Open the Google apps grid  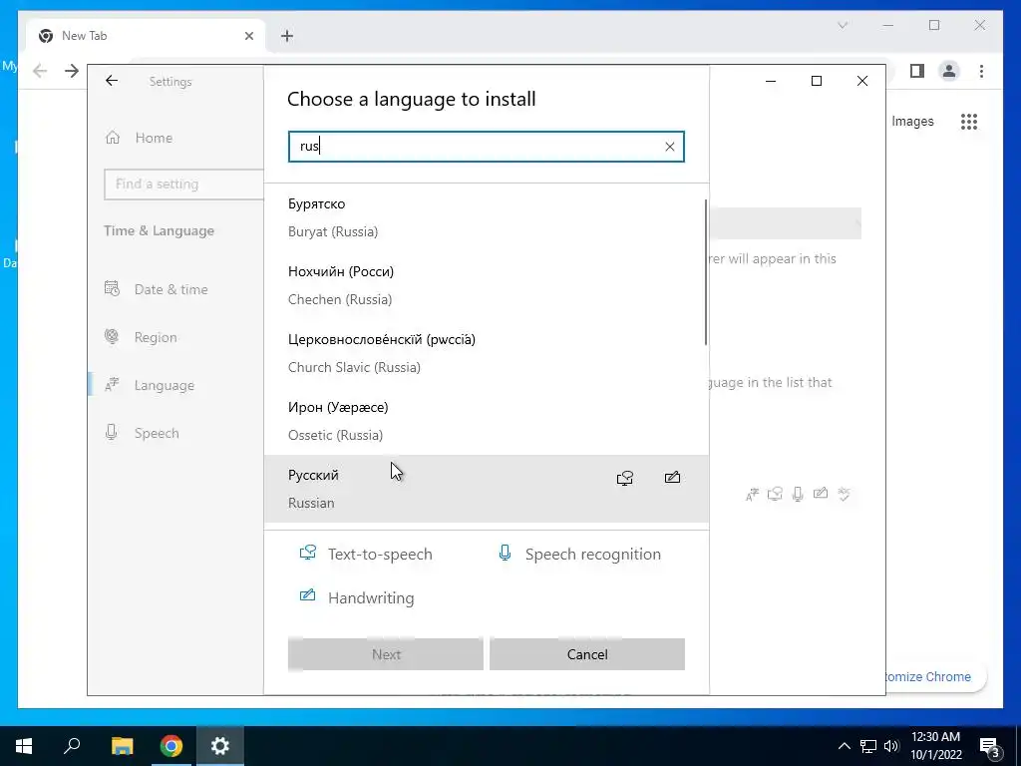click(969, 121)
